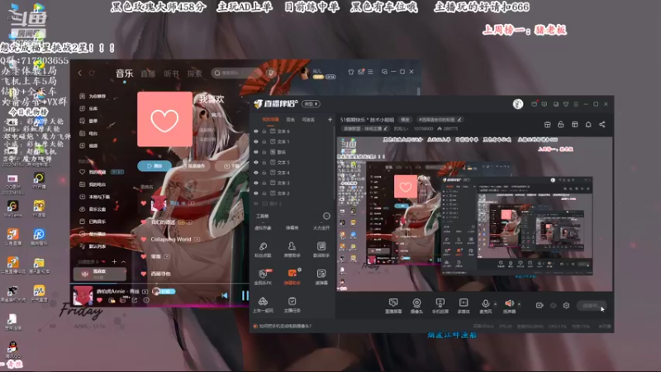Open the 上车一起玩 car icon tool
The image size is (661, 372).
(263, 304)
